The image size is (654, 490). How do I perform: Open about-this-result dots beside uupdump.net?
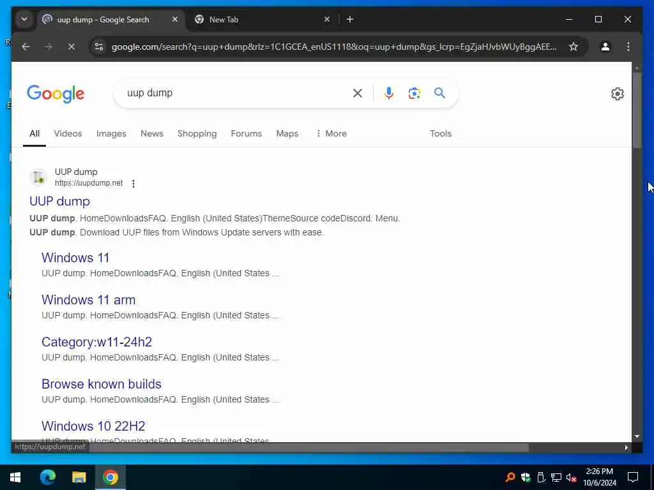133,183
